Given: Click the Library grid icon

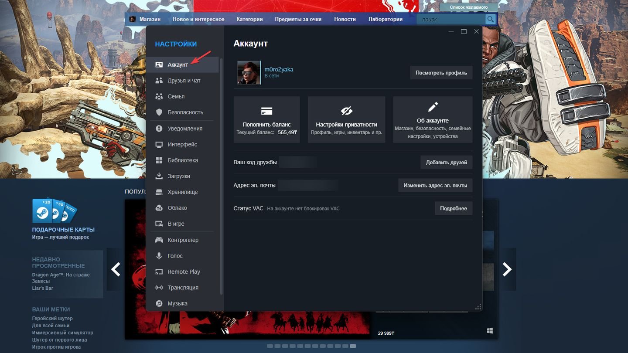Looking at the screenshot, I should [159, 160].
